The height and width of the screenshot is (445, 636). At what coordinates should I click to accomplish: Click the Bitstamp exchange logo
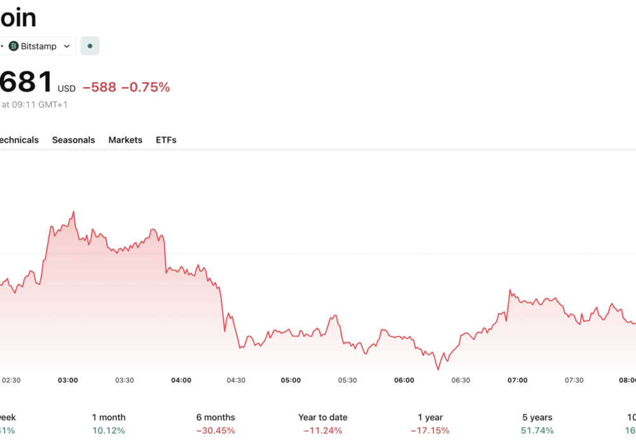(x=13, y=46)
